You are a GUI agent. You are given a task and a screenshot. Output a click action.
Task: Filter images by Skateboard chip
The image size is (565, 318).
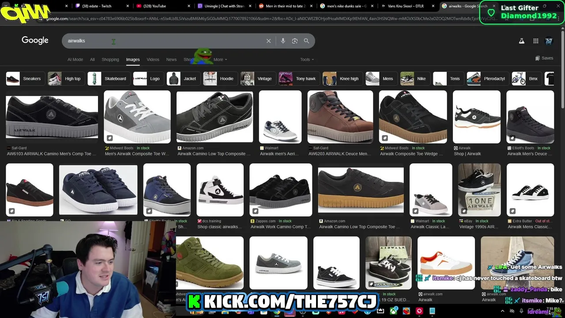109,79
